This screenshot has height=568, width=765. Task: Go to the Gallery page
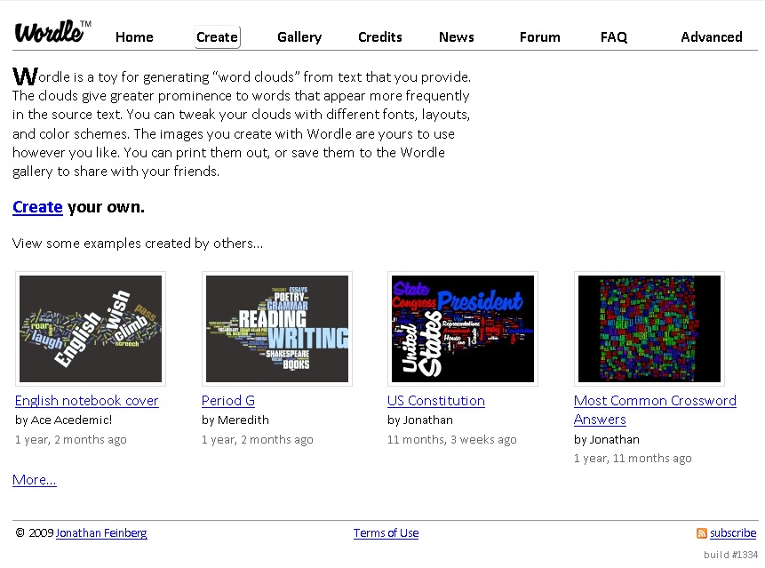point(299,37)
